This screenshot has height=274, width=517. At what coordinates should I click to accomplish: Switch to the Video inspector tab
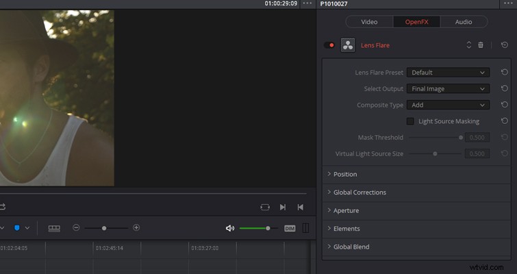(x=369, y=22)
